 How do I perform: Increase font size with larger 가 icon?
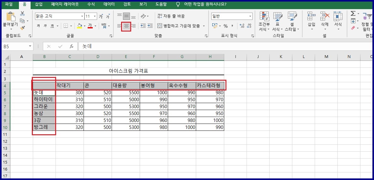[x=101, y=16]
